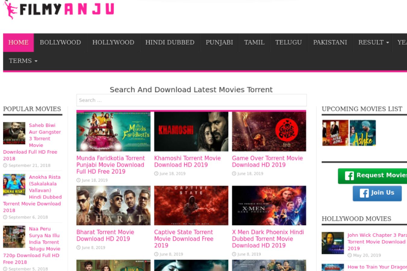Click 'Search And Download Latest Movies Torrent' text

click(x=191, y=90)
